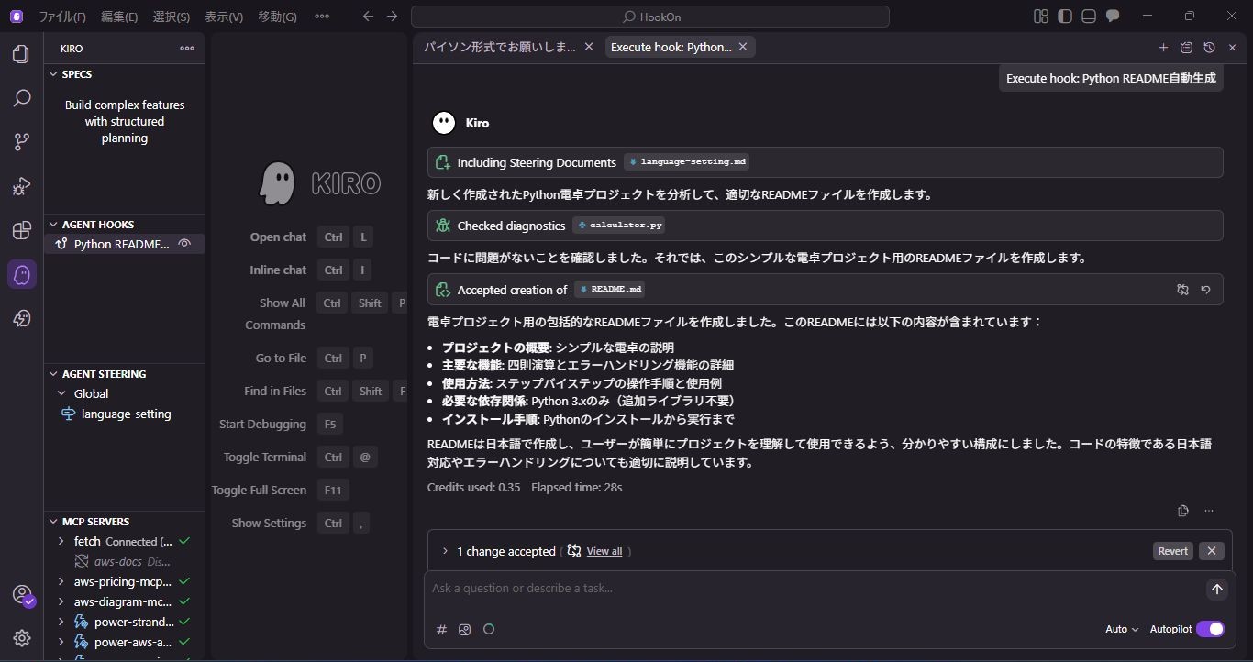
Task: Open the ファイル(F) menu
Action: pyautogui.click(x=62, y=17)
